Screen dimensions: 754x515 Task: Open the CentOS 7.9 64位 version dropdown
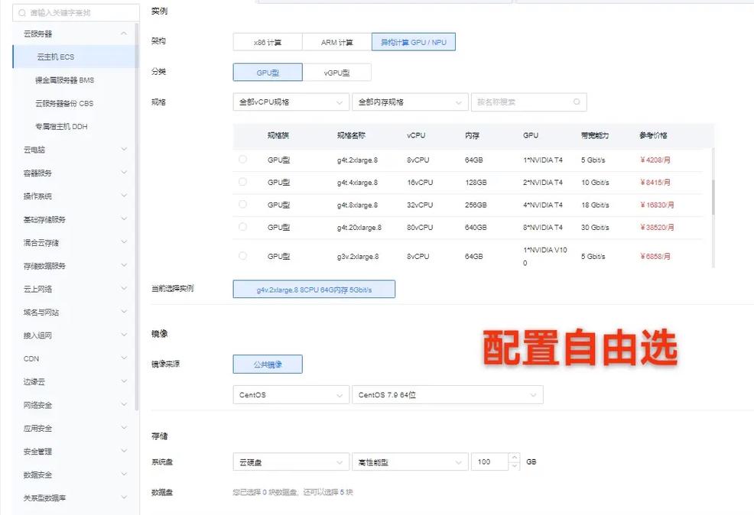[x=447, y=395]
